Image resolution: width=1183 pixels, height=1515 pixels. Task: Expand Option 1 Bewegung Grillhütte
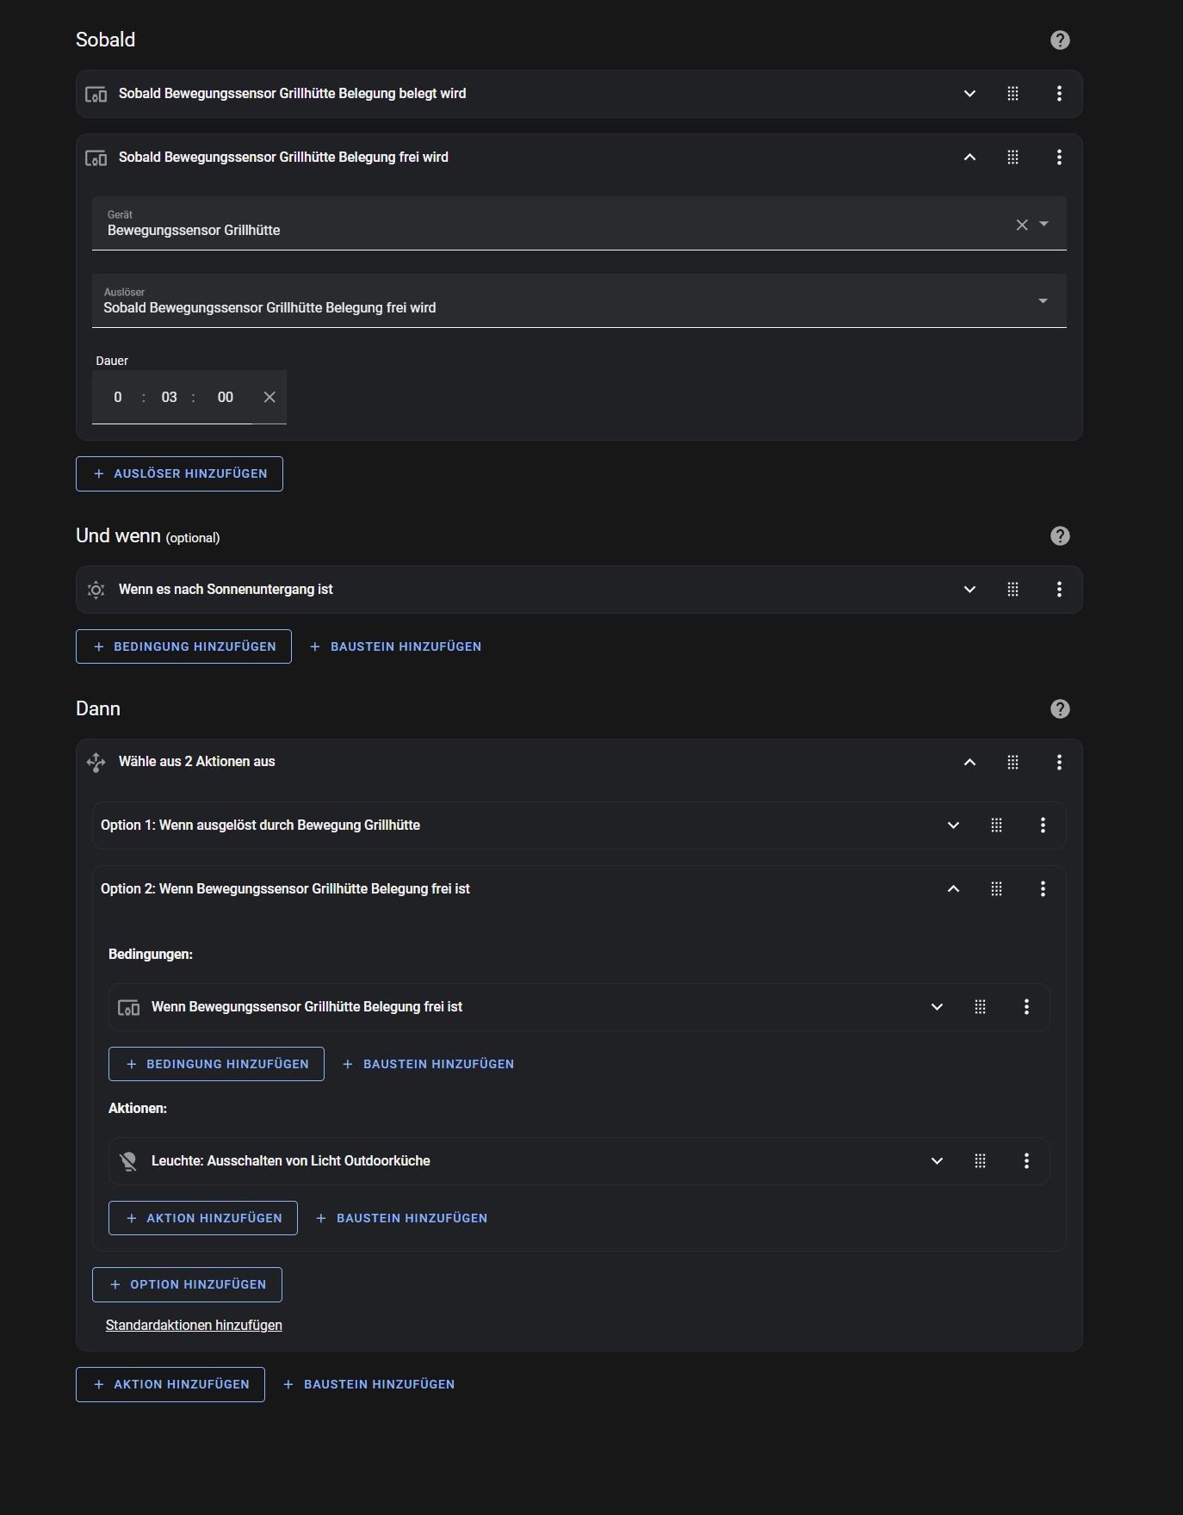point(953,826)
